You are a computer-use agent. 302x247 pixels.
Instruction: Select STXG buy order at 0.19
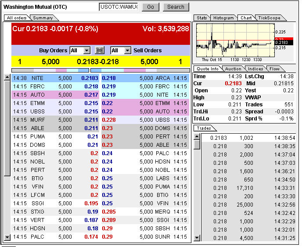click(55, 212)
